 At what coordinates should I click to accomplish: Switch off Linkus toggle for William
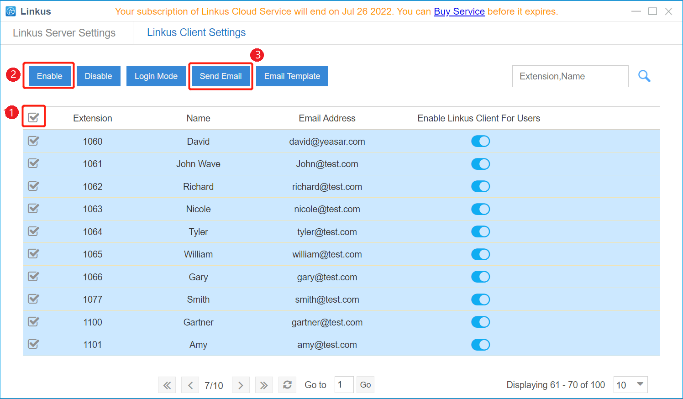(x=480, y=254)
